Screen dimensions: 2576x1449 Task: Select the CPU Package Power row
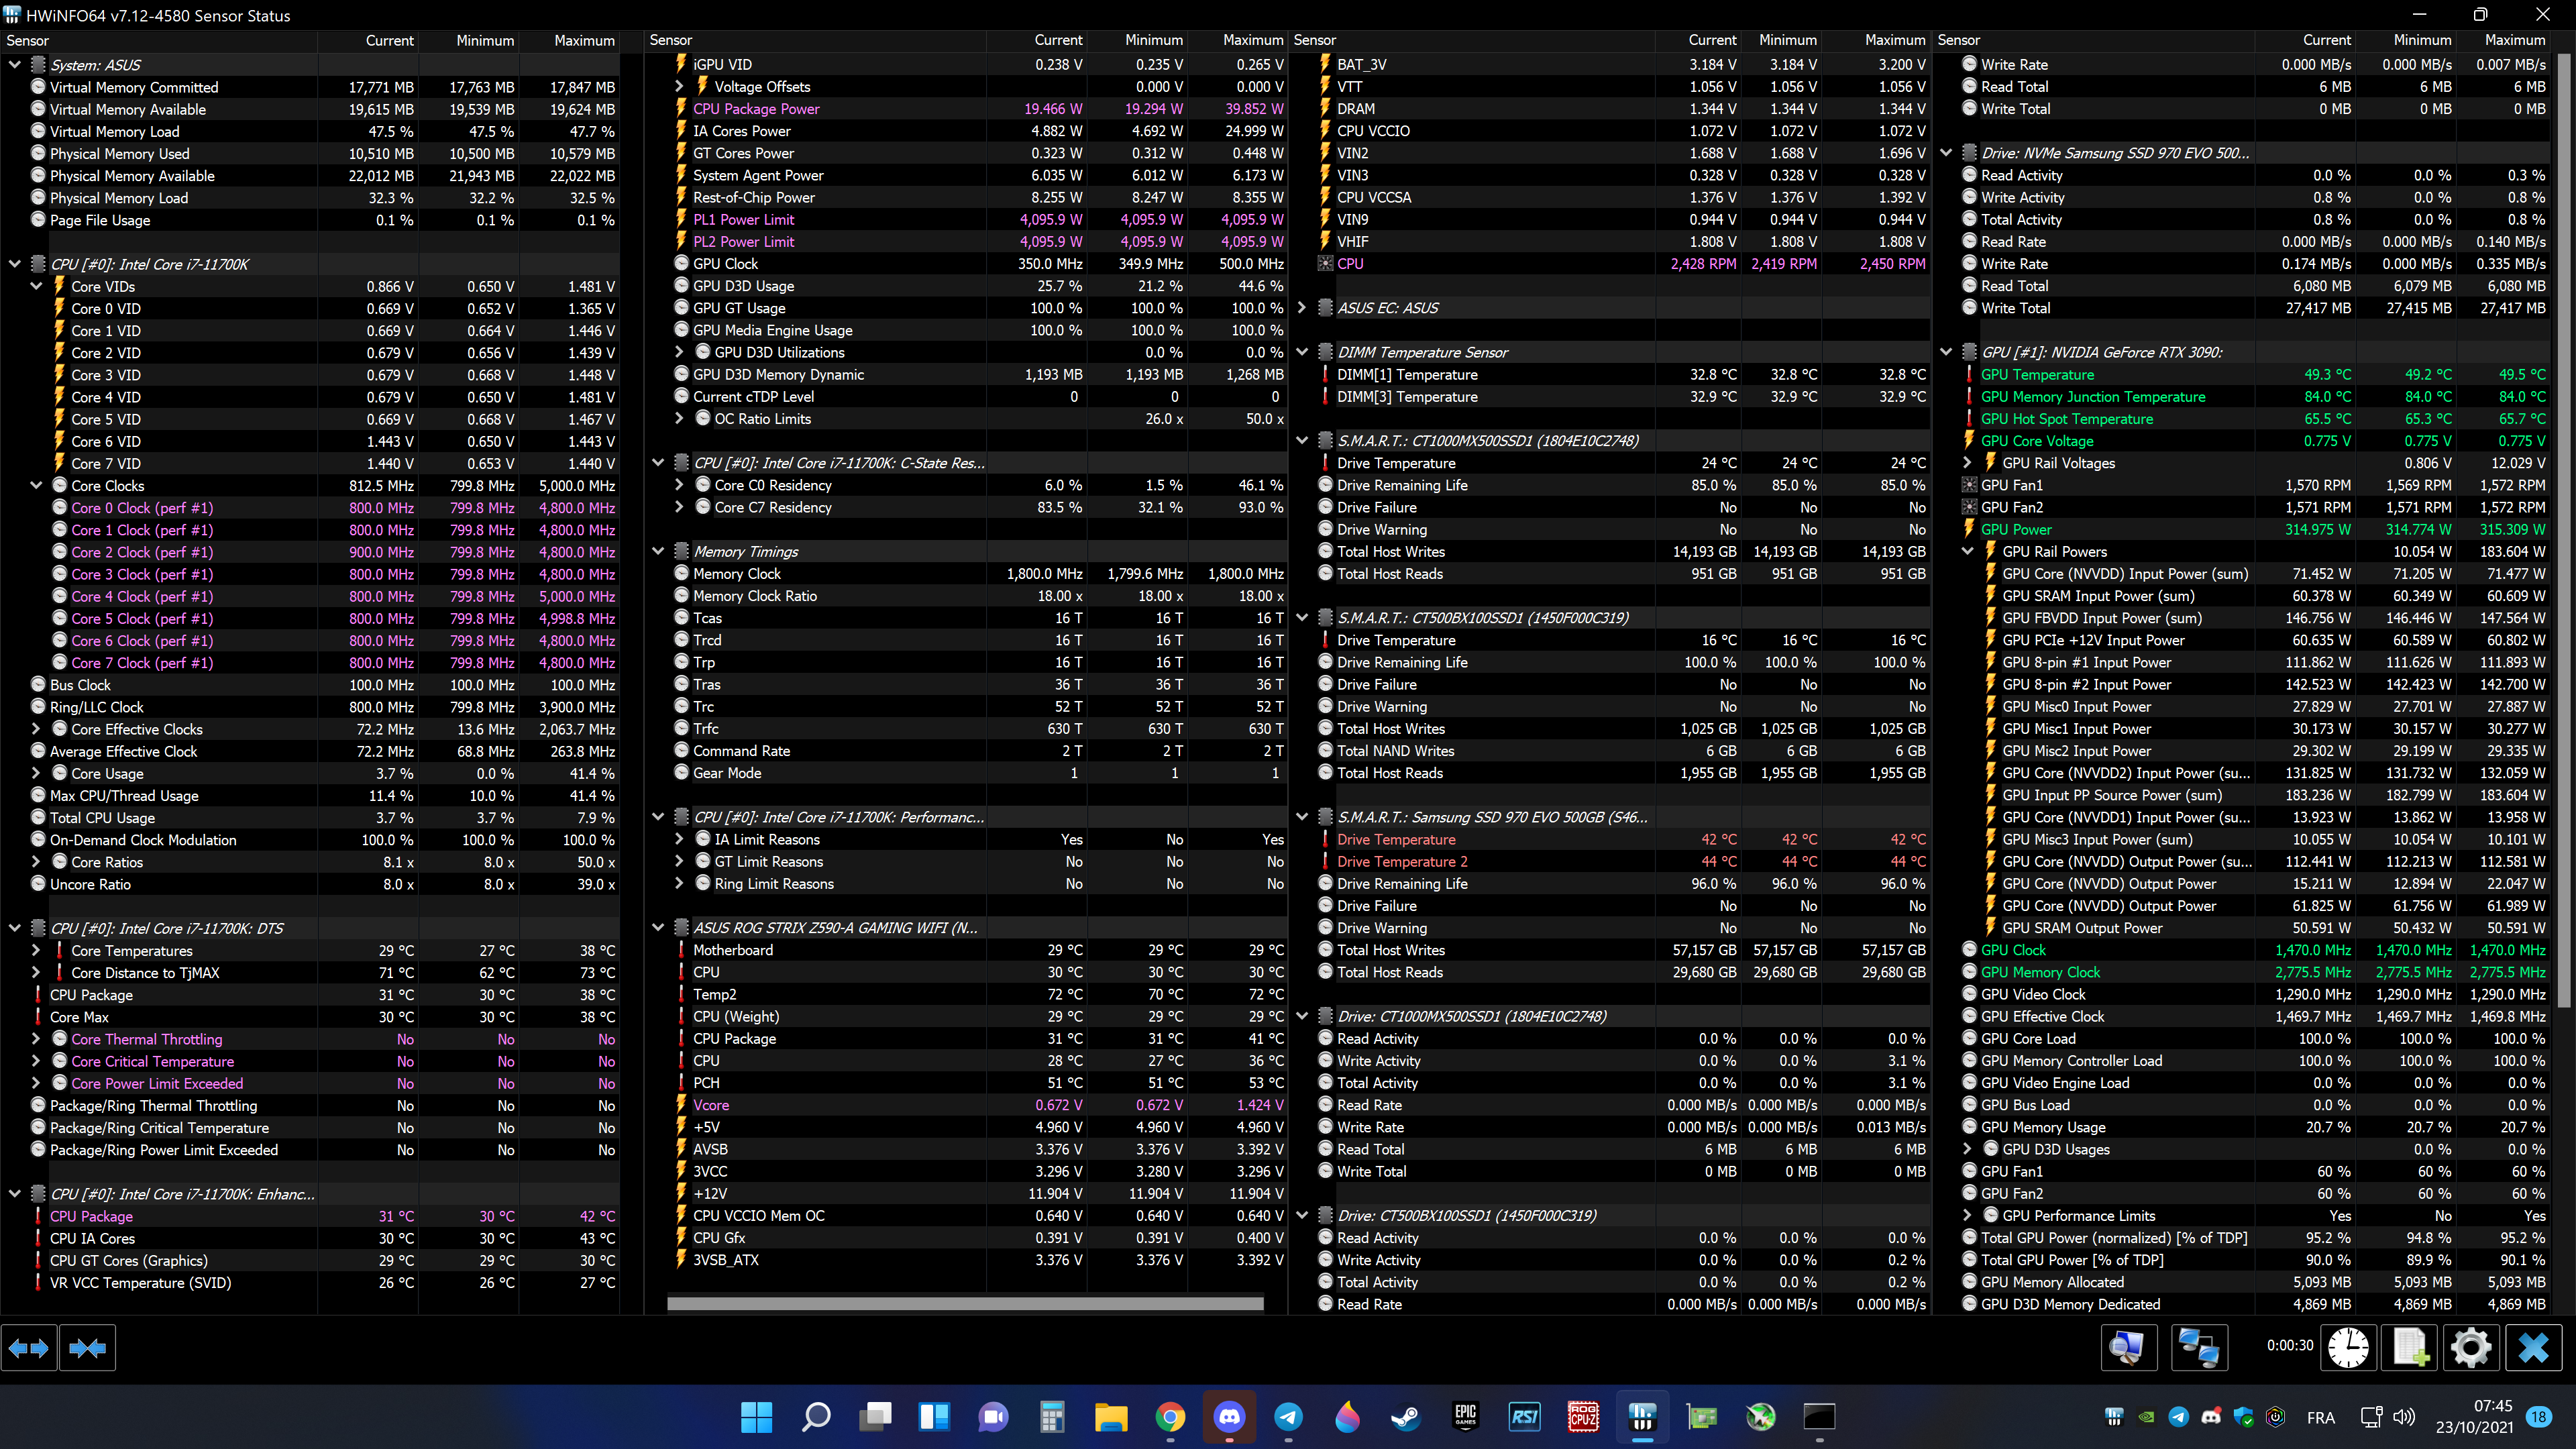click(x=756, y=109)
